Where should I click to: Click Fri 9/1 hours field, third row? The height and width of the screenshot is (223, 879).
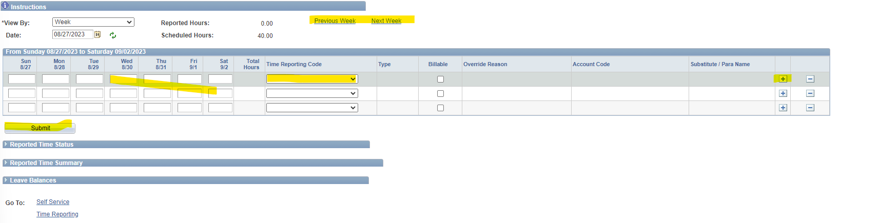[189, 108]
